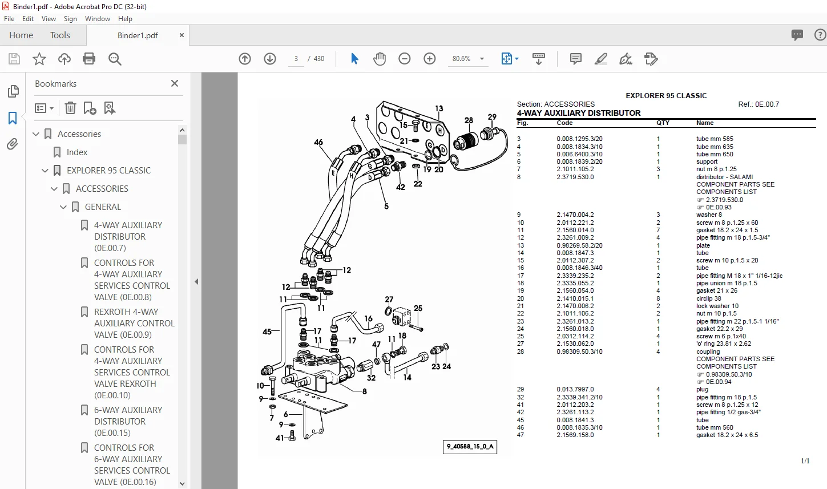Upload the file to cloud with the arrow icon
Screen dimensions: 827x489
click(64, 59)
